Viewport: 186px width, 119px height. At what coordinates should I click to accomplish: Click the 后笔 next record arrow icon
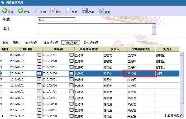coord(21,11)
